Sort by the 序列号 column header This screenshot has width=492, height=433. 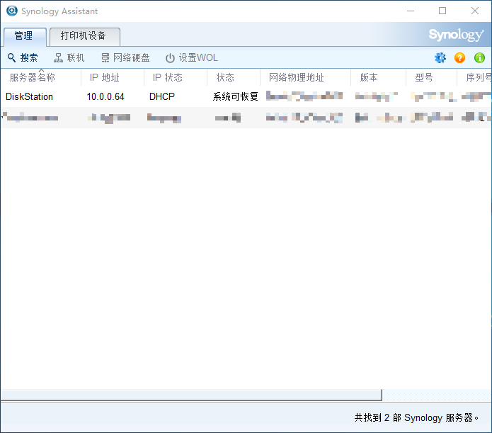point(474,77)
